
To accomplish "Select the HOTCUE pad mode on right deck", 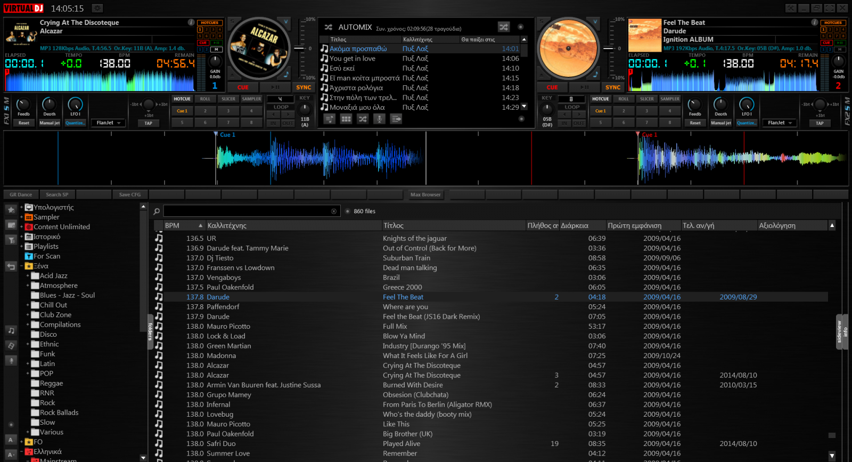I will (x=601, y=99).
